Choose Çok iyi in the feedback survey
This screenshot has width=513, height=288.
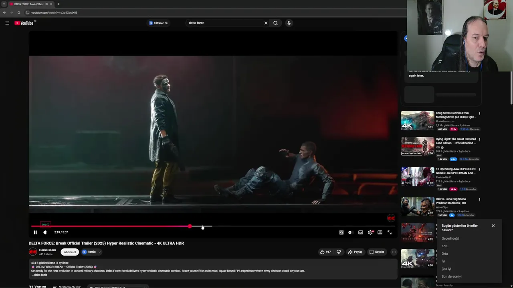[x=446, y=269]
